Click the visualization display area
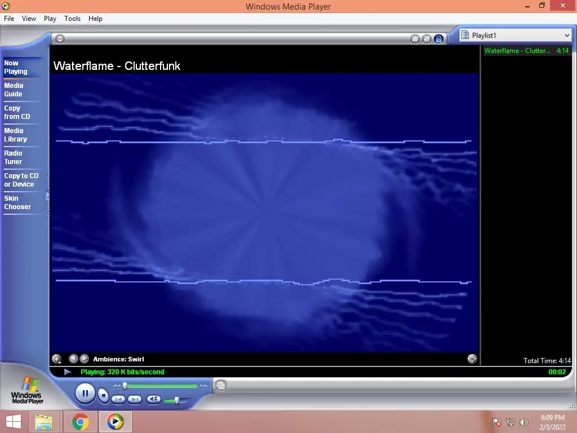The width and height of the screenshot is (577, 433). coord(265,213)
